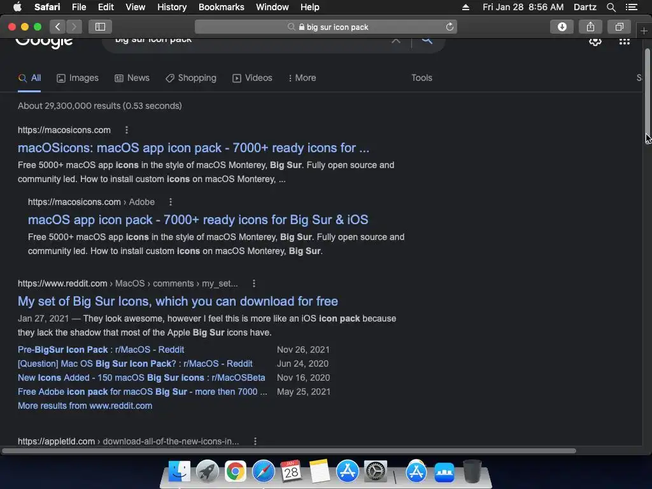Viewport: 652px width, 489px height.
Task: Open the Dartz user menu in menu bar
Action: 585,7
